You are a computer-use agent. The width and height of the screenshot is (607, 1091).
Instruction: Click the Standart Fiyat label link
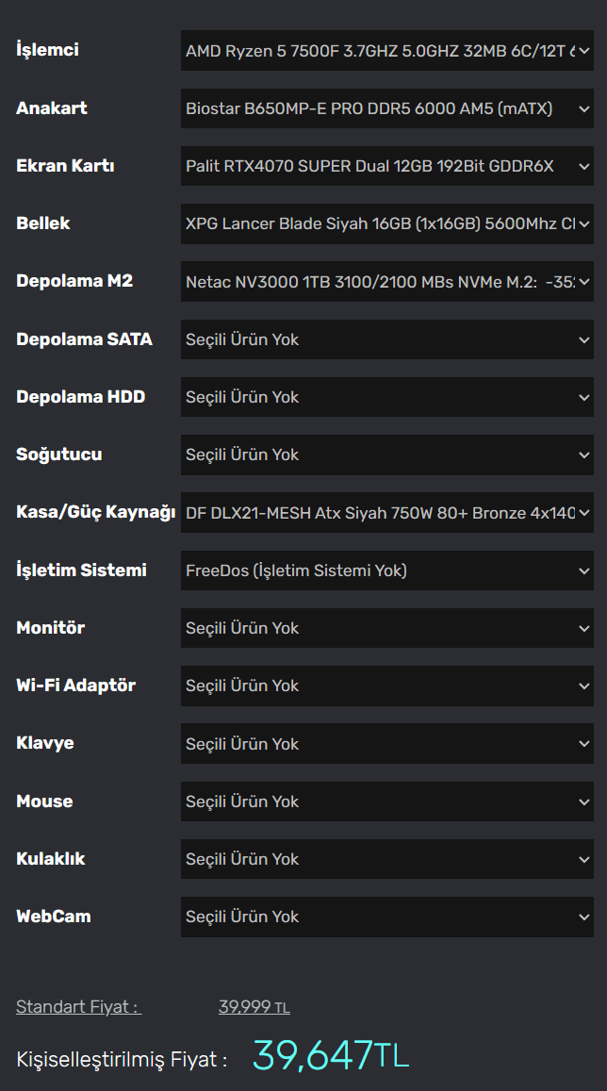click(x=78, y=1007)
